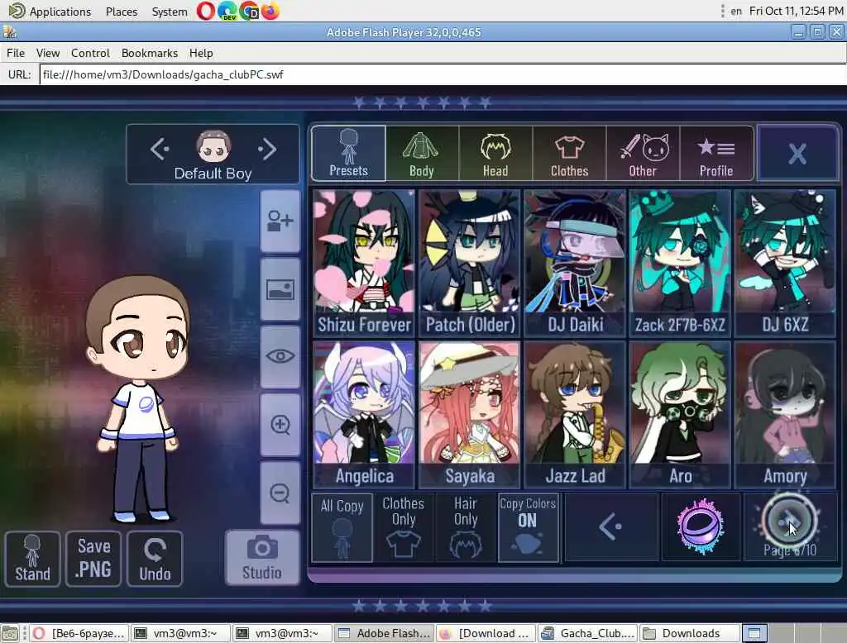Click the URL input field
Viewport: 847px width, 643px height.
point(443,74)
